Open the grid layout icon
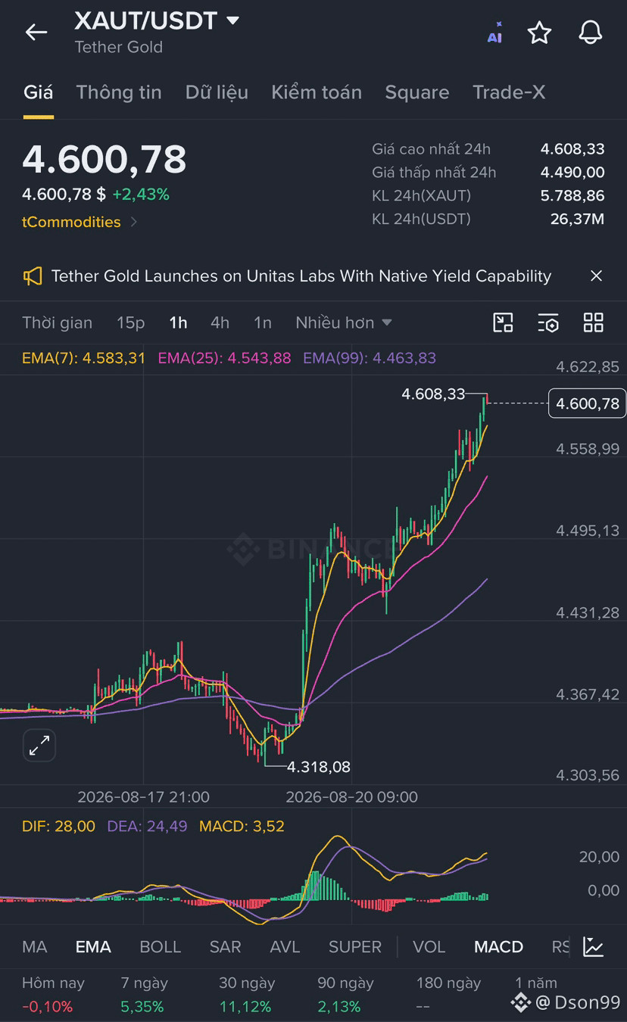627x1022 pixels. [593, 322]
